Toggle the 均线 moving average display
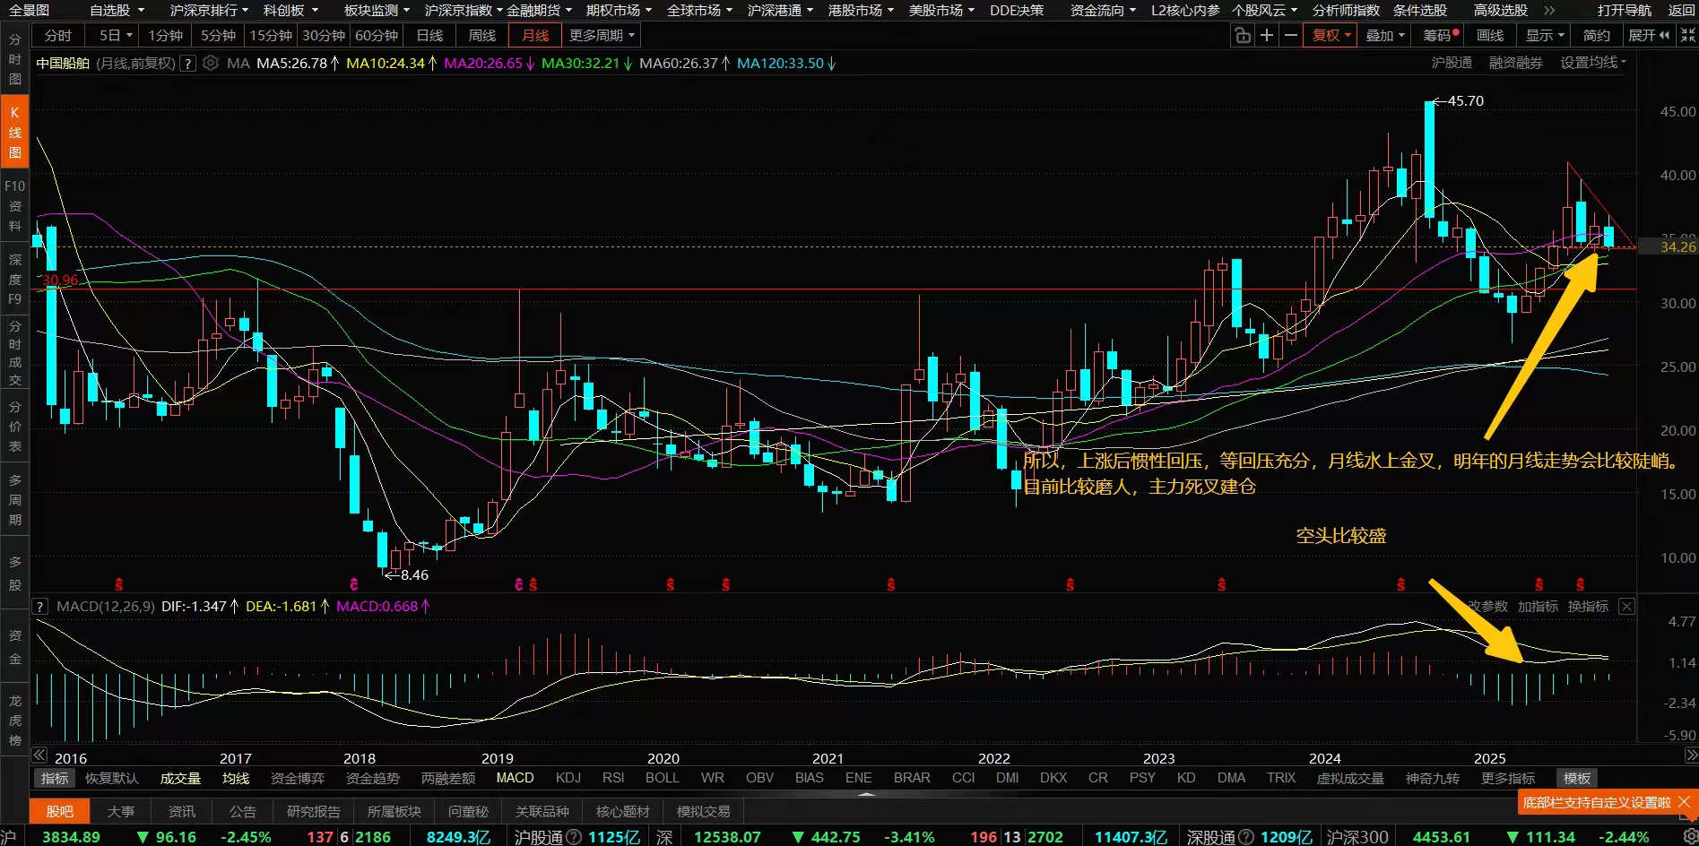Image resolution: width=1699 pixels, height=846 pixels. [236, 778]
